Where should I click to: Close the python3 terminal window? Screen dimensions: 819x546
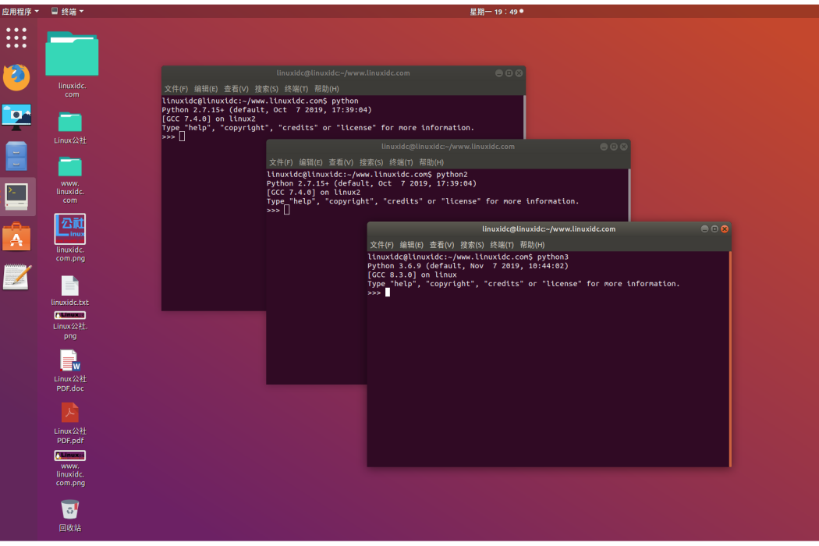click(x=725, y=229)
